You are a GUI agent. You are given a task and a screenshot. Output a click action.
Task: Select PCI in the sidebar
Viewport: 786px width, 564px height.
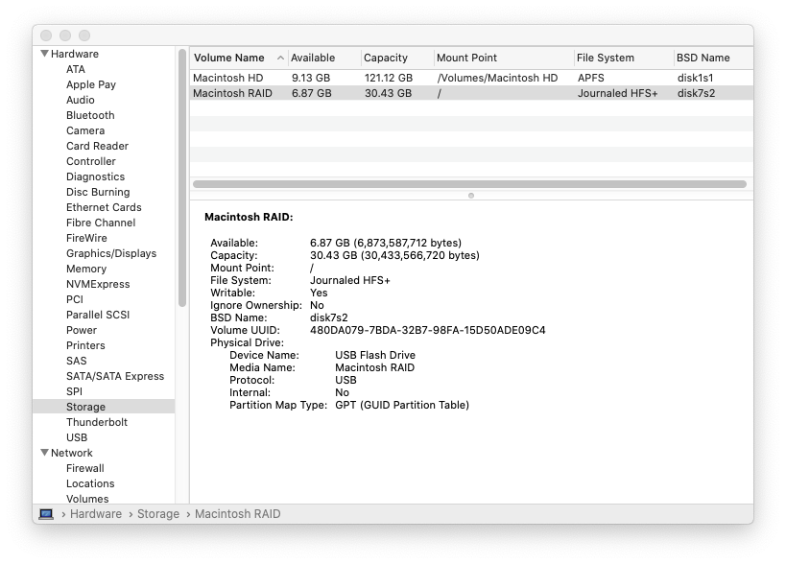click(x=75, y=299)
